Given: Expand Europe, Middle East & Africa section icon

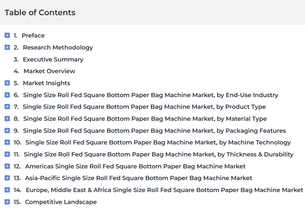Looking at the screenshot, I should pos(7,190).
